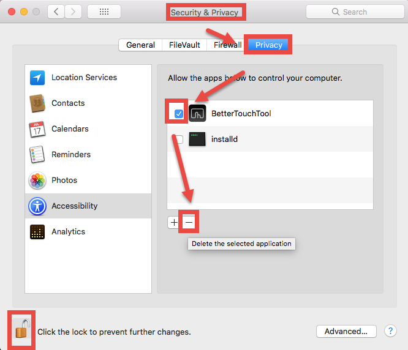Add an application with plus button
408x350 pixels.
coord(174,222)
